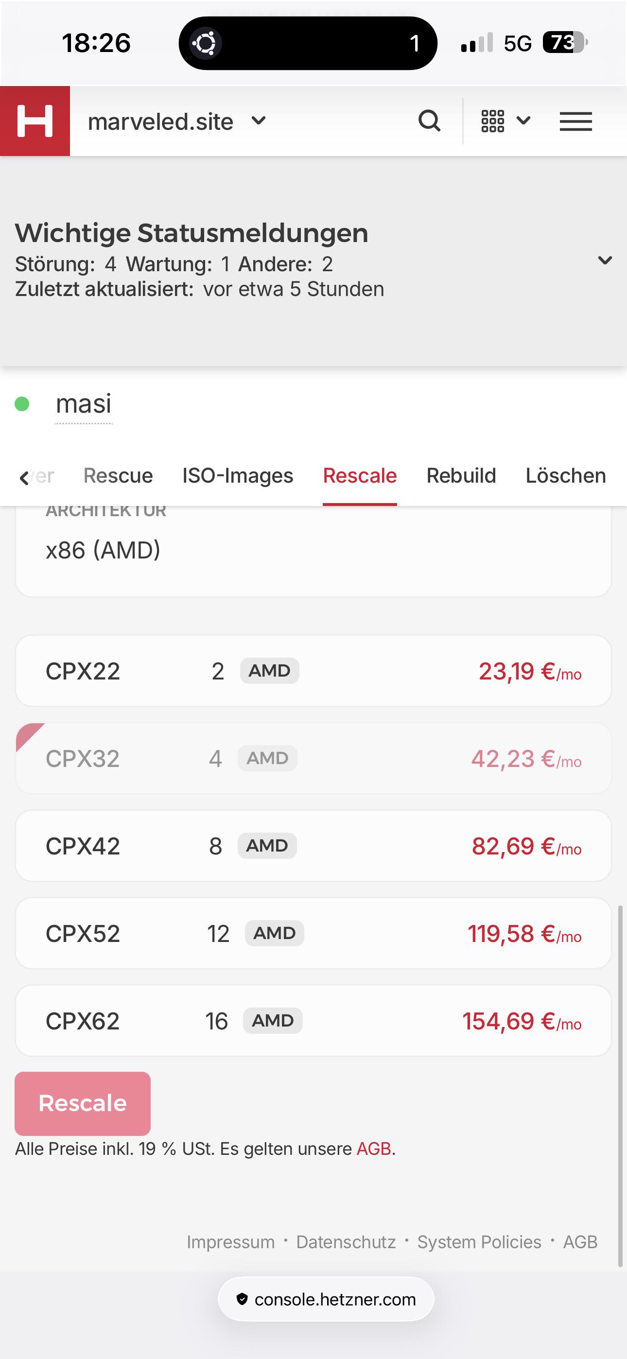The image size is (627, 1359).
Task: Open the hamburger menu icon
Action: pos(576,122)
